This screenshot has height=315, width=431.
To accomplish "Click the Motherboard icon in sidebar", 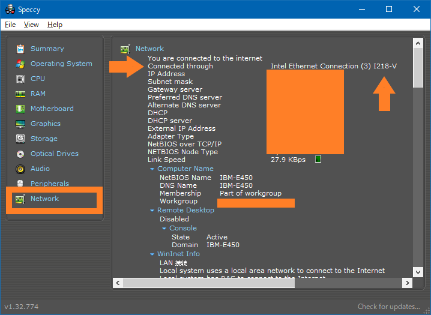I will [20, 109].
